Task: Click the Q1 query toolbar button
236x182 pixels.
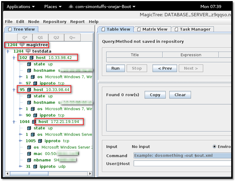Action: pos(40,37)
